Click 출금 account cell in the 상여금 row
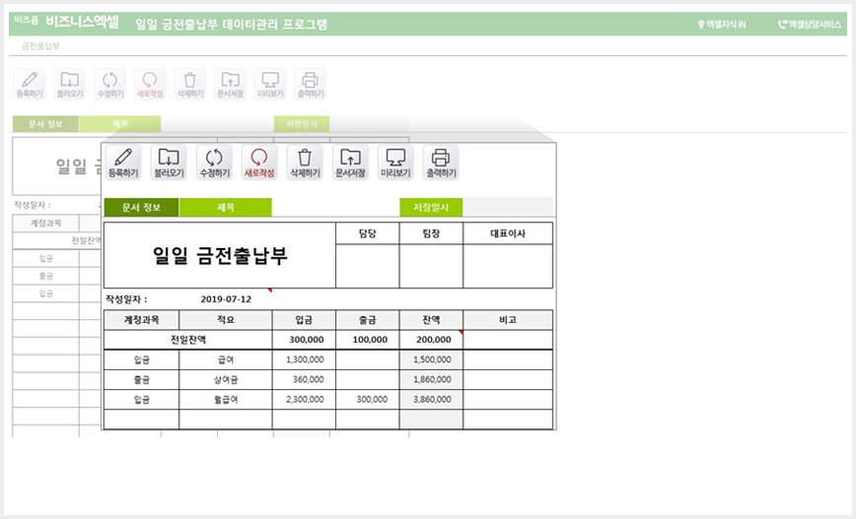Screen dimensions: 856x519 [141, 379]
